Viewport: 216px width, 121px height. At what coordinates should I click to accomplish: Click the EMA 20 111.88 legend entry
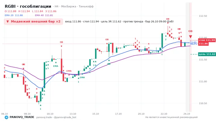click(14, 15)
